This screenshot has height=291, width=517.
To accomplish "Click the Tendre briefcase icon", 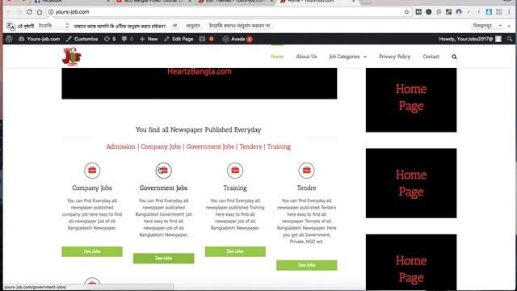I will point(307,171).
